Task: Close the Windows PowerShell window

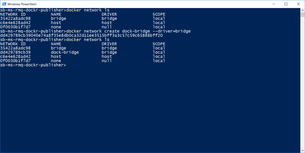Action: (x=299, y=4)
